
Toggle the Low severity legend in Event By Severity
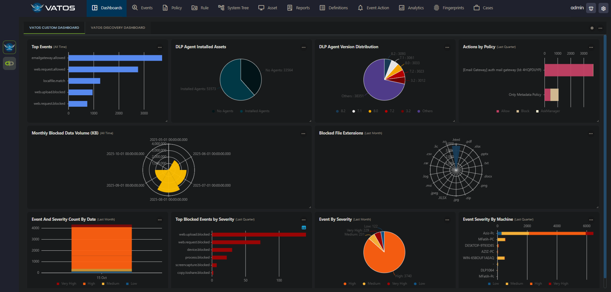coord(419,284)
